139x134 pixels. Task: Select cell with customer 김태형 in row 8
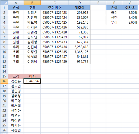[32, 42]
